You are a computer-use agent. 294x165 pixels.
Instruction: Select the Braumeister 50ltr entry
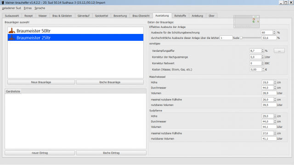[x=75, y=31]
